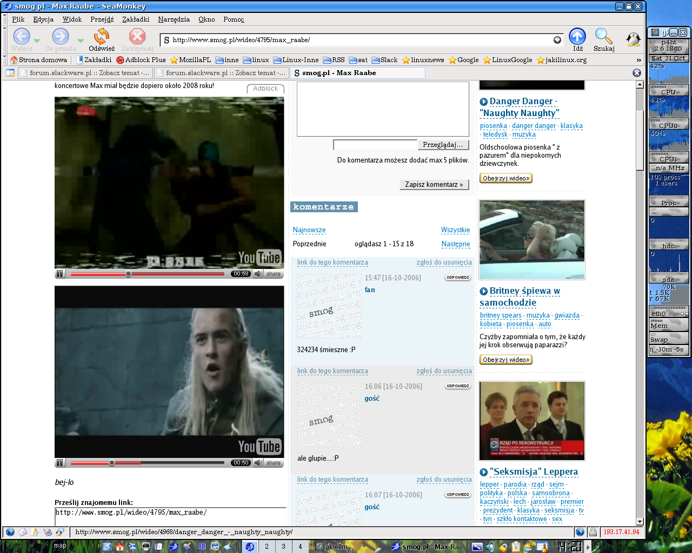Click ODPOWIEDZ on fan's comment

(x=458, y=278)
